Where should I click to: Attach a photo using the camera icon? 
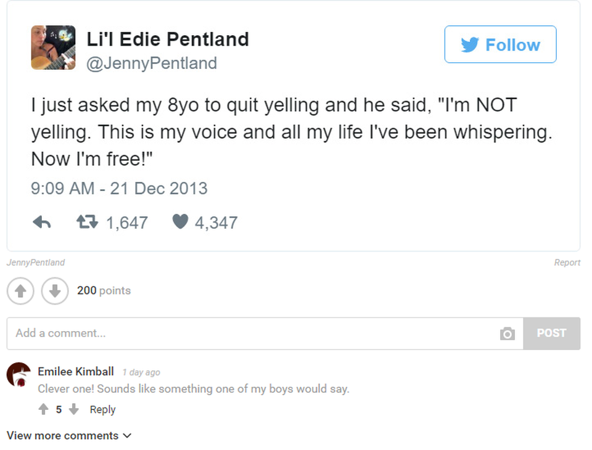[507, 333]
